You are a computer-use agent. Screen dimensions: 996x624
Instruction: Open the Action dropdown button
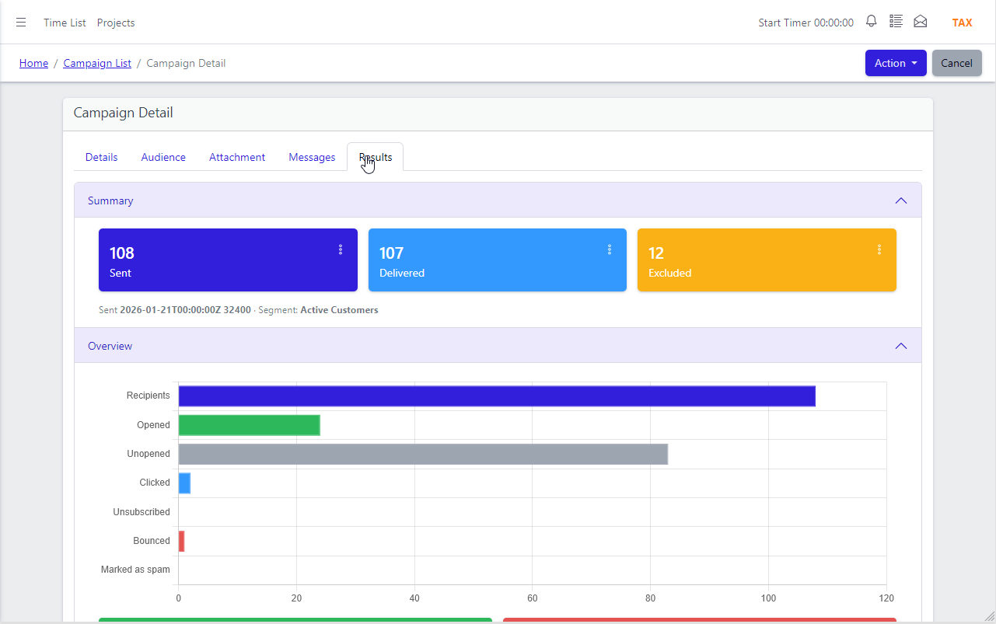[896, 63]
